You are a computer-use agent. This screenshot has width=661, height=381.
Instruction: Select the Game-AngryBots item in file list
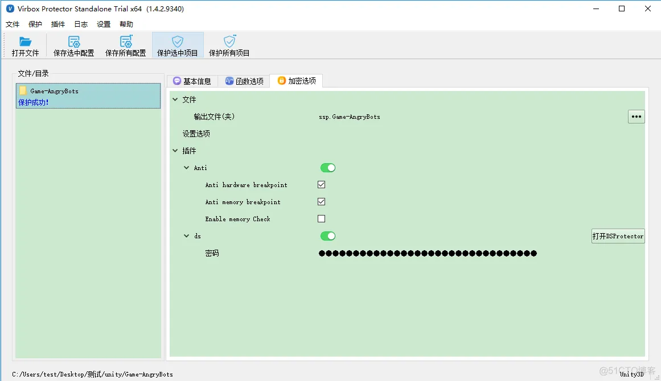click(88, 96)
